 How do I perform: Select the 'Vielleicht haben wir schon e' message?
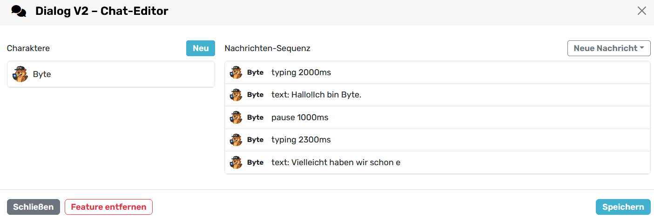point(336,162)
